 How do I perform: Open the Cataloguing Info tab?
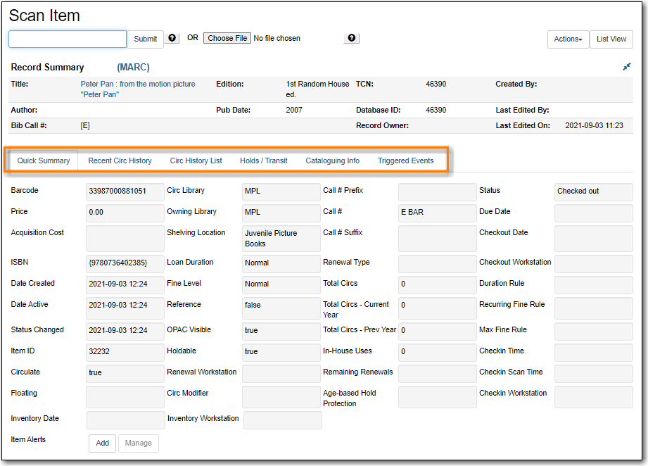(332, 160)
